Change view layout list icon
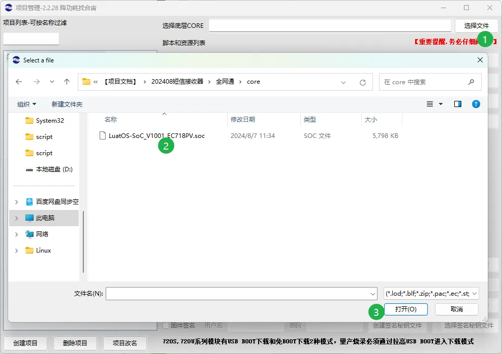502x354 pixels. pos(430,104)
